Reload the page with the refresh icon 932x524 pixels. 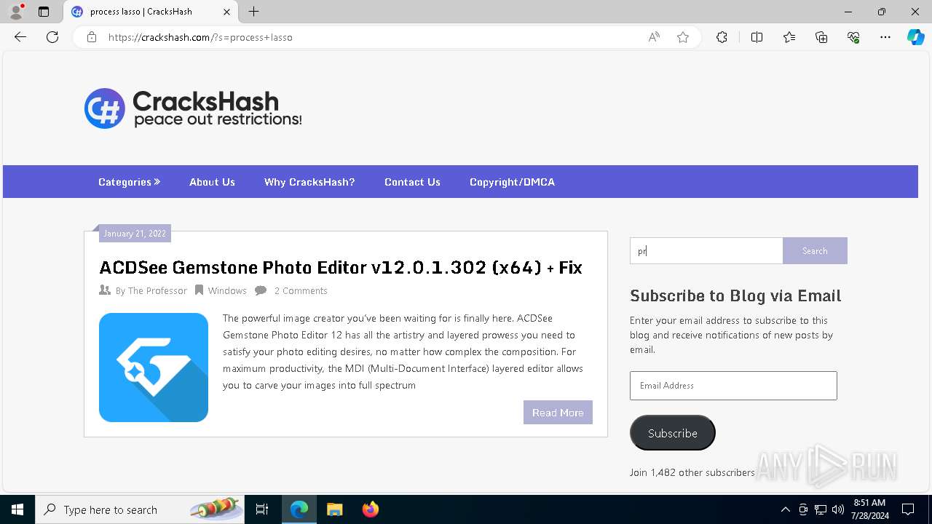click(52, 37)
